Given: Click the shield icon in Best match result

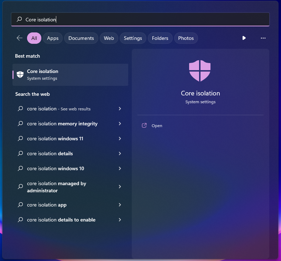Looking at the screenshot, I should [20, 74].
